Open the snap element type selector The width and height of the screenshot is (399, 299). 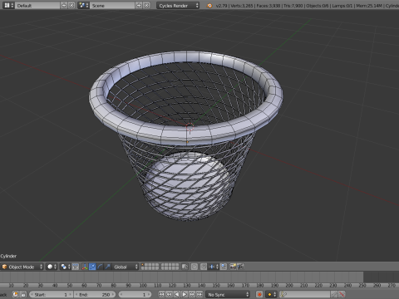(x=214, y=267)
